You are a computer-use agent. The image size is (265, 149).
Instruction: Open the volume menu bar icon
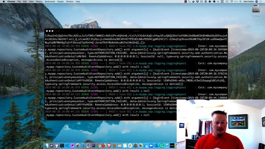click(x=236, y=2)
